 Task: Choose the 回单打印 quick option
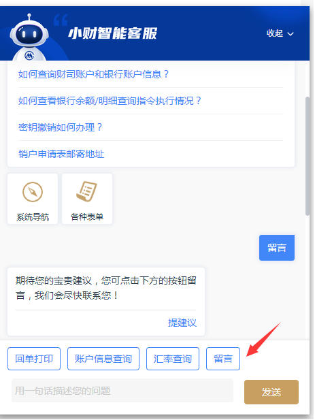(x=34, y=359)
